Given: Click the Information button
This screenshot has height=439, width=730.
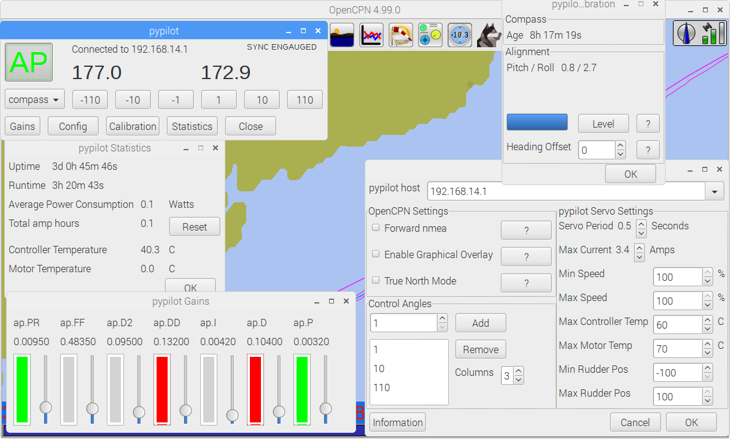Looking at the screenshot, I should click(x=397, y=422).
